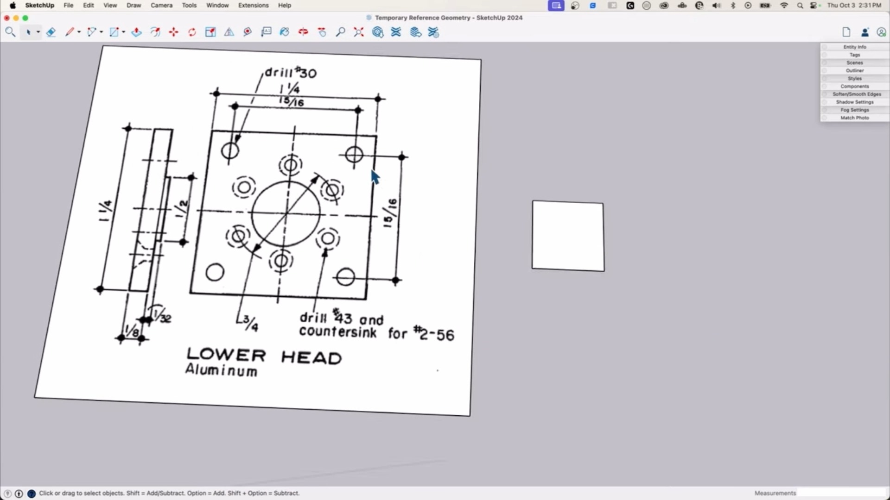Screen dimensions: 890x500
Task: Expand the Match Photo panel
Action: click(855, 118)
